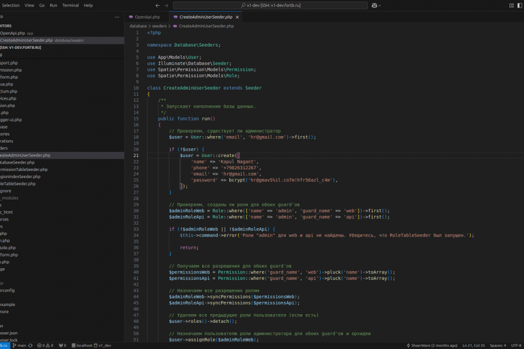Open the Copilot chat icon in title bar
The width and height of the screenshot is (524, 349).
coord(374,5)
